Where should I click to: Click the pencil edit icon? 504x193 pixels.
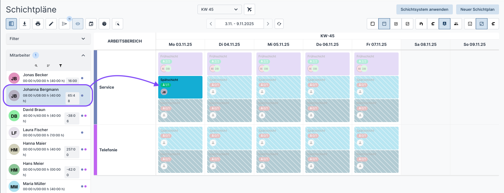51,24
